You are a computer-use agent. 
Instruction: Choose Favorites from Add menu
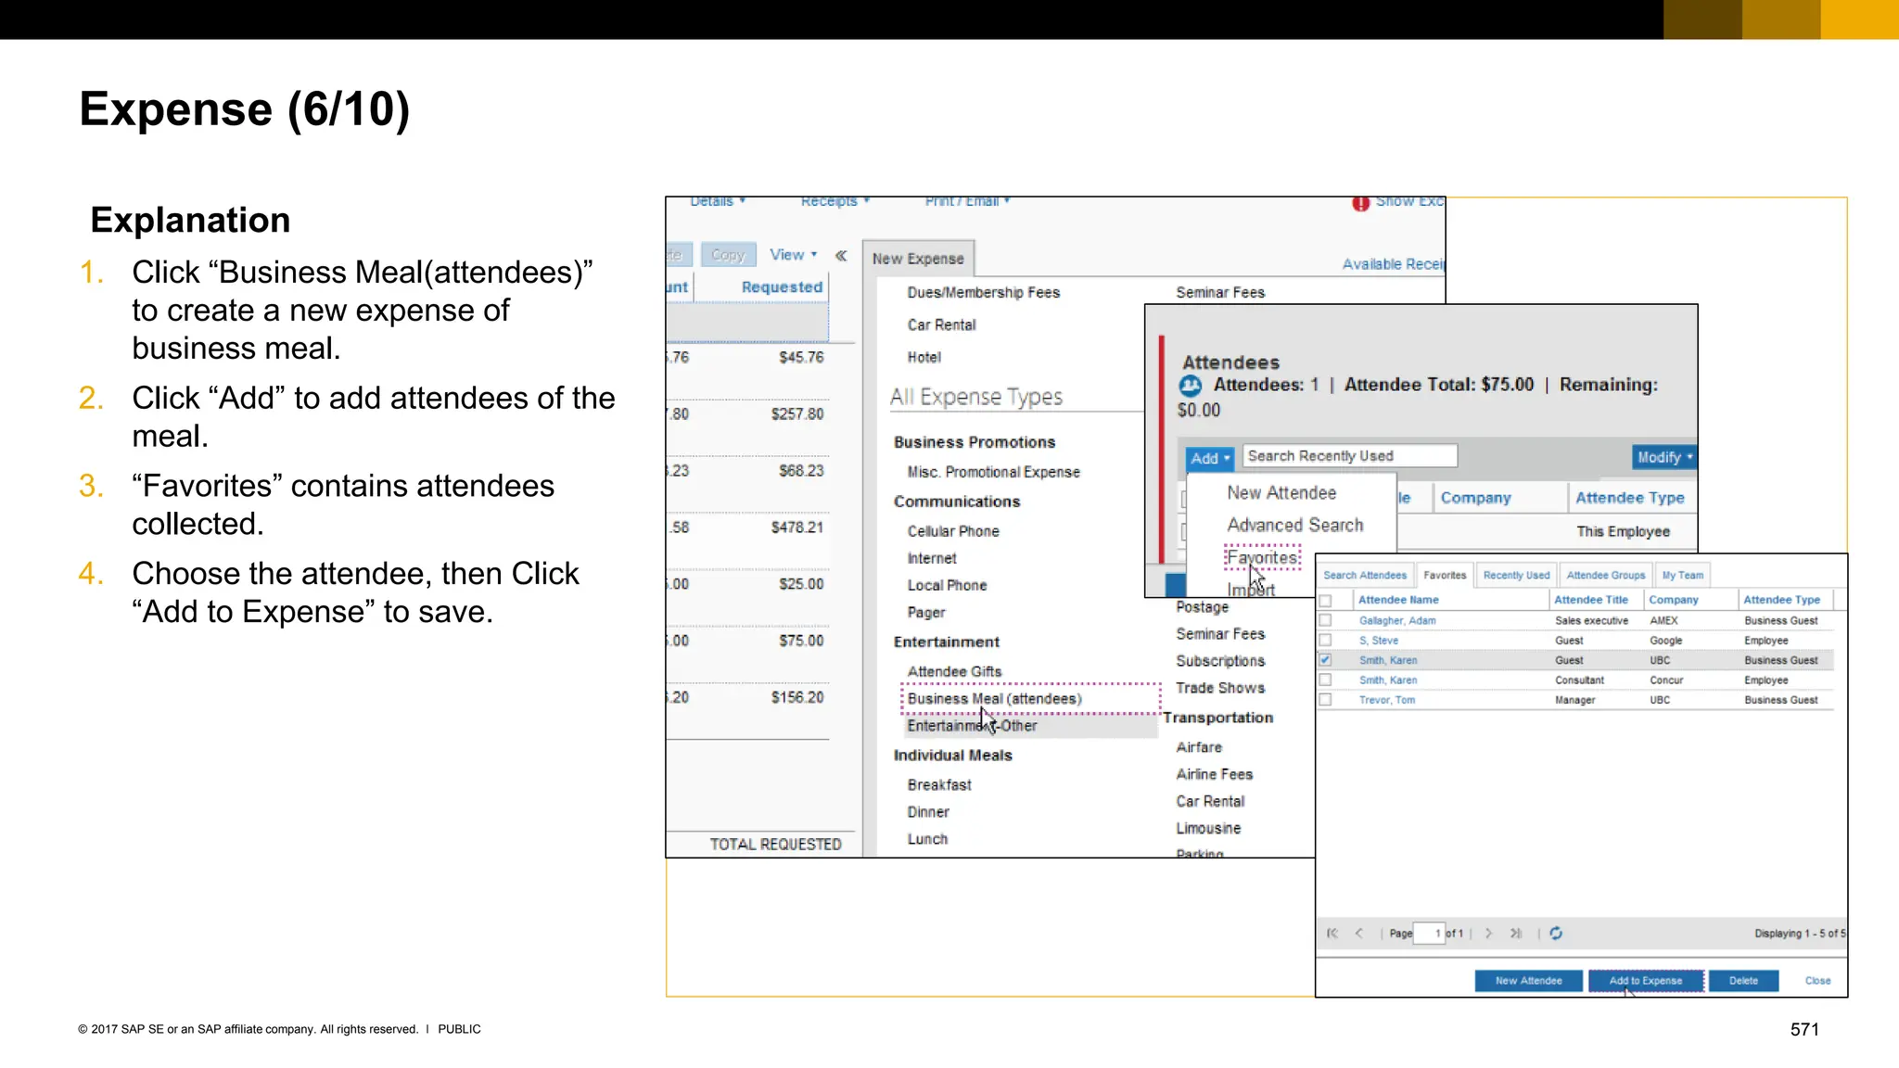point(1262,558)
